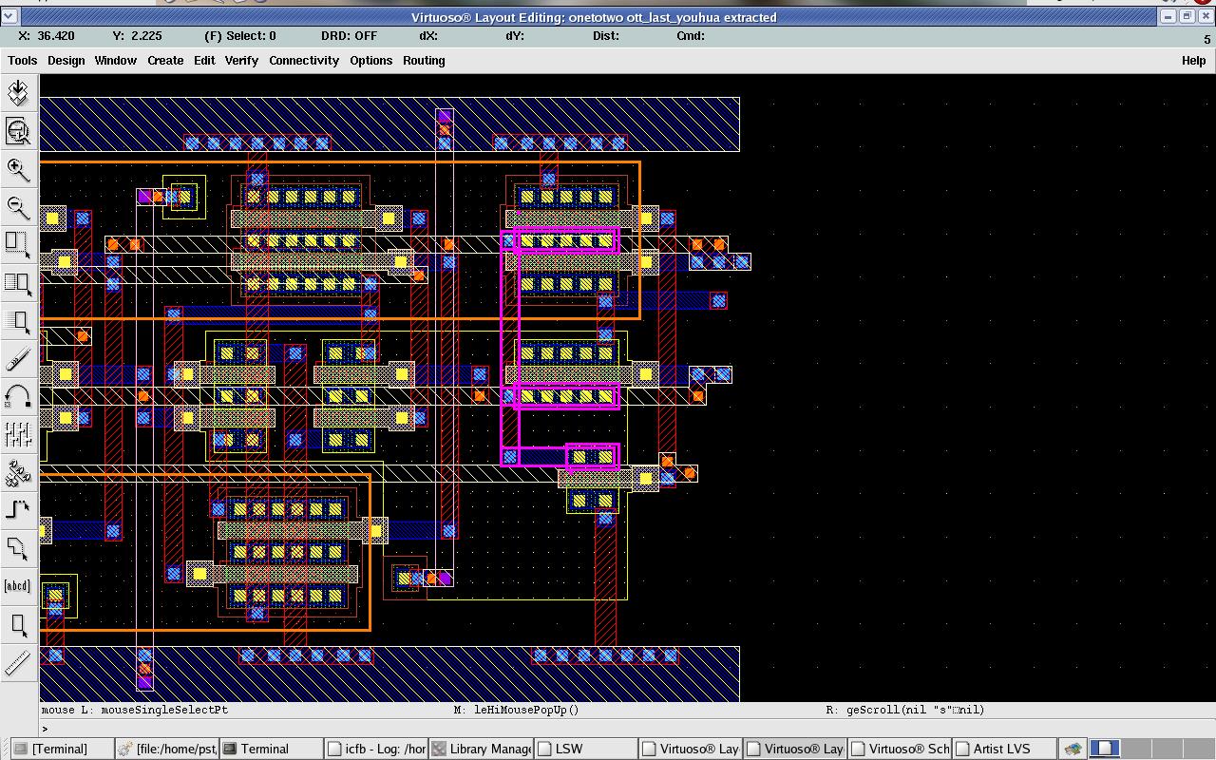The image size is (1216, 760).
Task: Click the Properties sliders icon
Action: tap(18, 434)
